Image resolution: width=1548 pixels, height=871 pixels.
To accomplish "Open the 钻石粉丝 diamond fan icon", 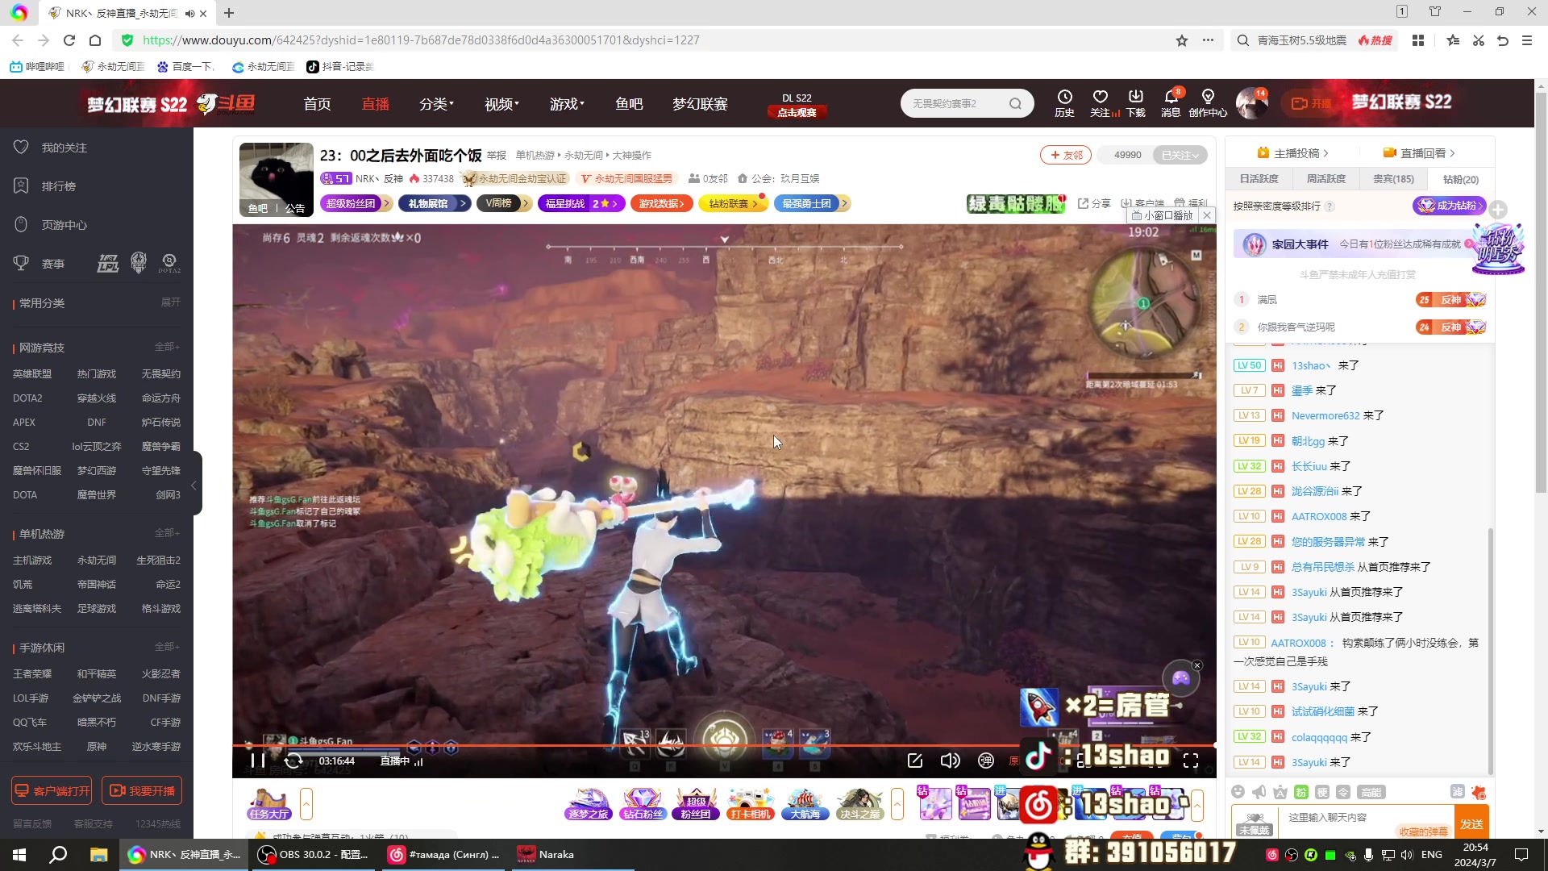I will (x=643, y=804).
